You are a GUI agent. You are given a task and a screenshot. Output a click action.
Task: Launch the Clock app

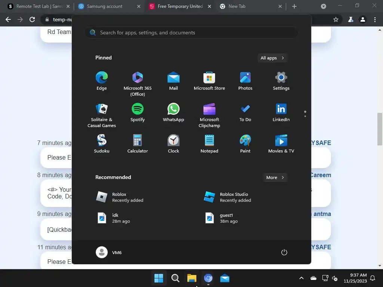click(174, 144)
